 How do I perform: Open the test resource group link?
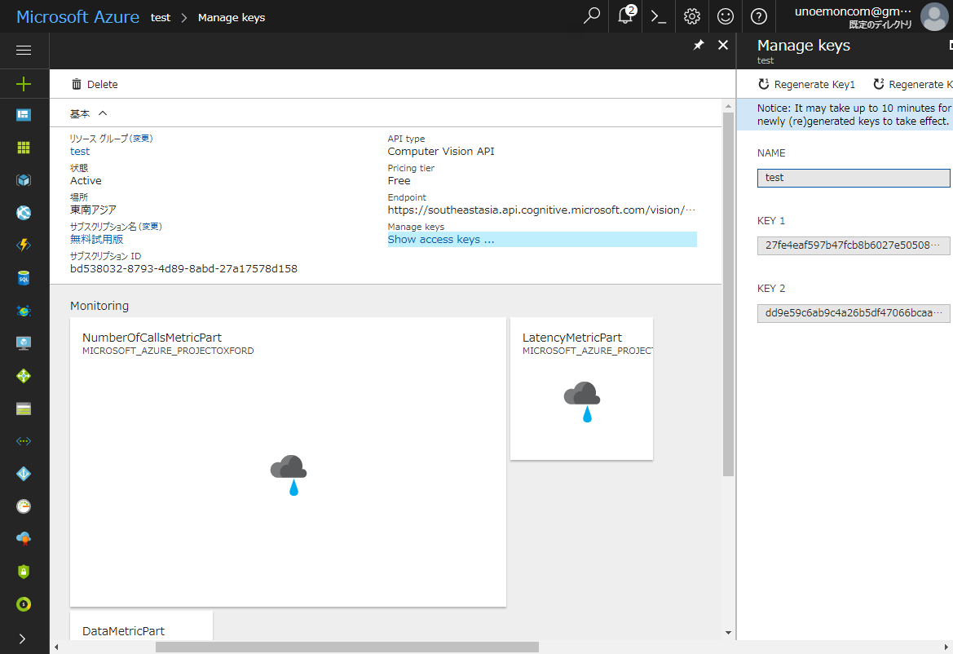[x=80, y=152]
